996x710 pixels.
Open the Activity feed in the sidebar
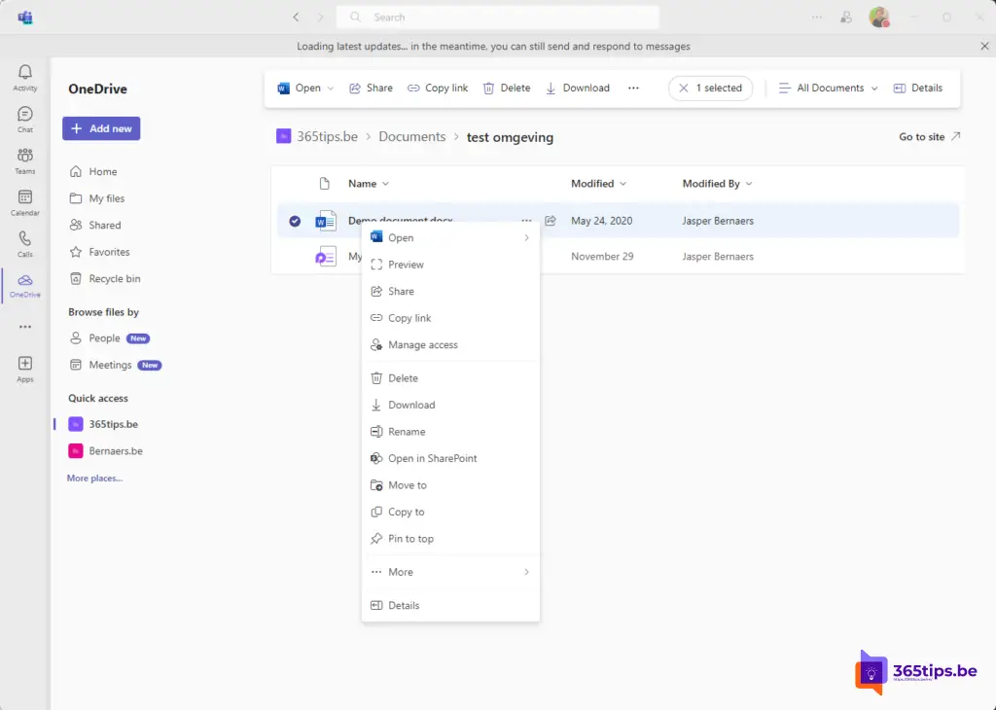pos(25,77)
